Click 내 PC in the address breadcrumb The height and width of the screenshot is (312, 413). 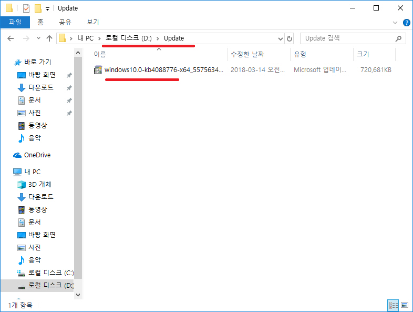pos(85,38)
